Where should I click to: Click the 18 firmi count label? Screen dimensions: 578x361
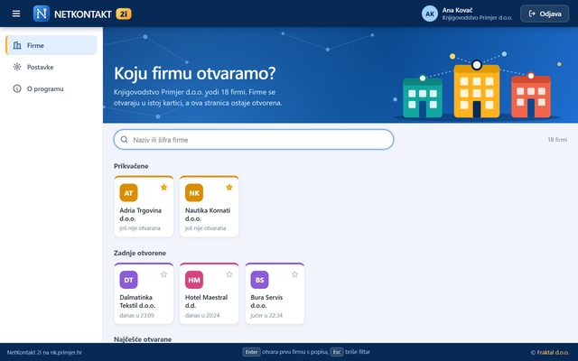(x=557, y=140)
